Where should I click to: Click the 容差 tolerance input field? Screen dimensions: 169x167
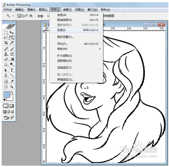(x=48, y=16)
